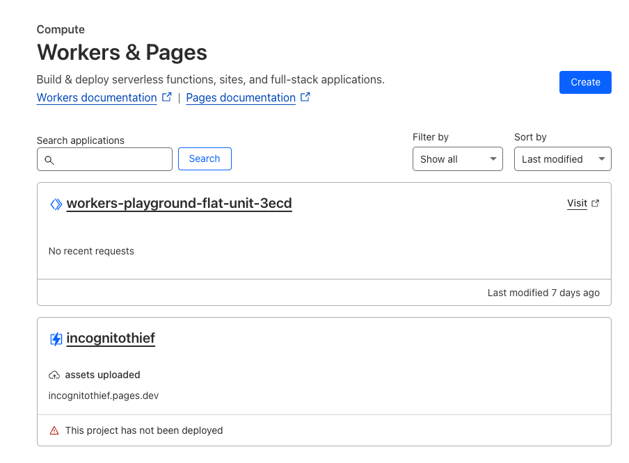The image size is (629, 463).
Task: Focus the Search applications input field
Action: (104, 159)
